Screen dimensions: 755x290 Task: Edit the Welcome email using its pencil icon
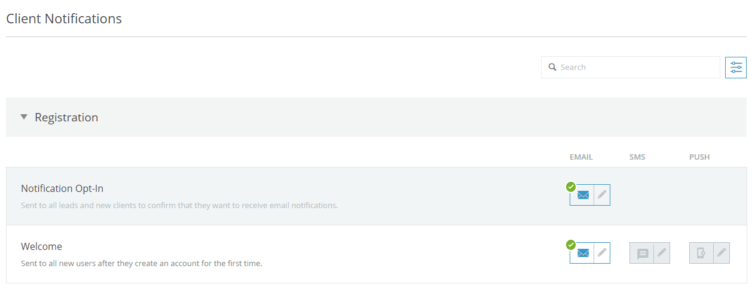coord(602,253)
